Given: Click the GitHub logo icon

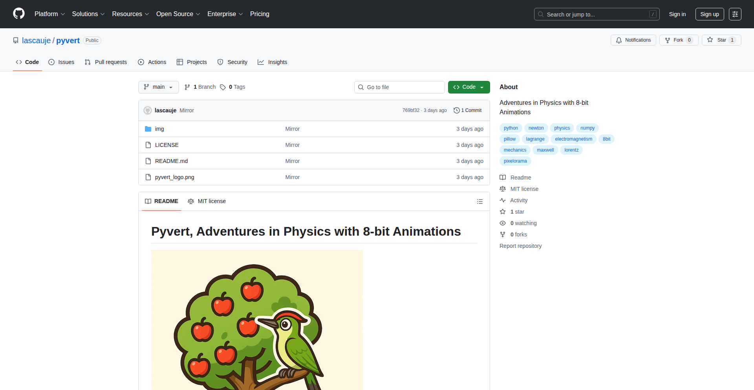Looking at the screenshot, I should coord(19,14).
